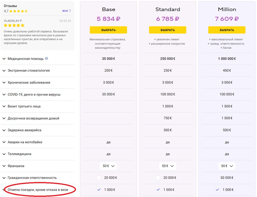Open the Million plan франшиза 50 € dropdown
Viewport: 257px width, 197px height.
pos(227,166)
